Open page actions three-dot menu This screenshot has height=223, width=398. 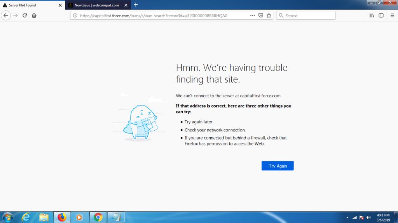(253, 16)
